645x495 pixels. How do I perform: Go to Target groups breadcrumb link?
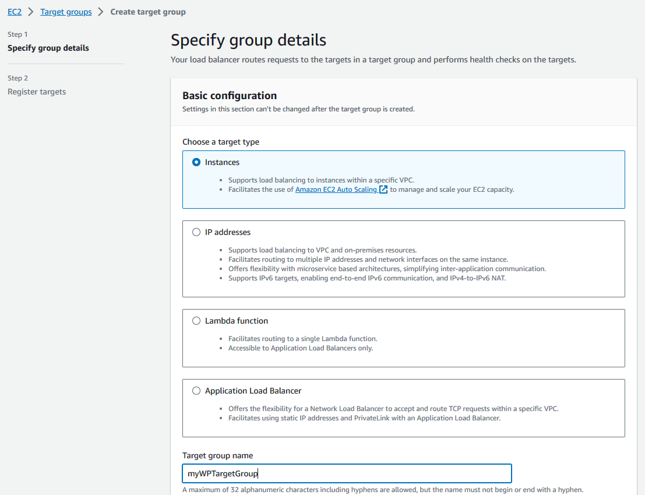point(66,12)
